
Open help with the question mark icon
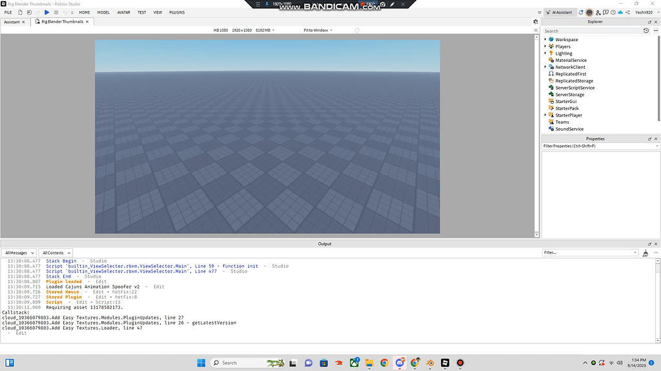[x=613, y=12]
